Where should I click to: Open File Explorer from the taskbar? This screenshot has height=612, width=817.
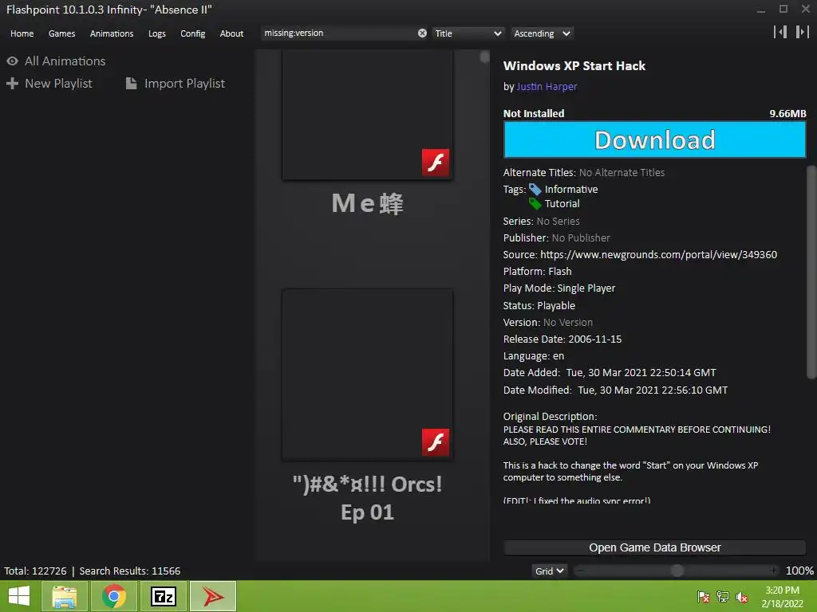coord(64,596)
